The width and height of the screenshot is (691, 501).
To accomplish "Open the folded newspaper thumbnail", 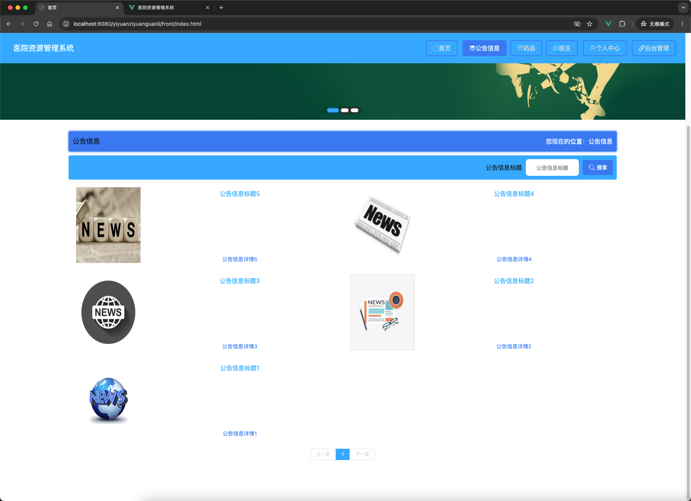I will click(383, 225).
